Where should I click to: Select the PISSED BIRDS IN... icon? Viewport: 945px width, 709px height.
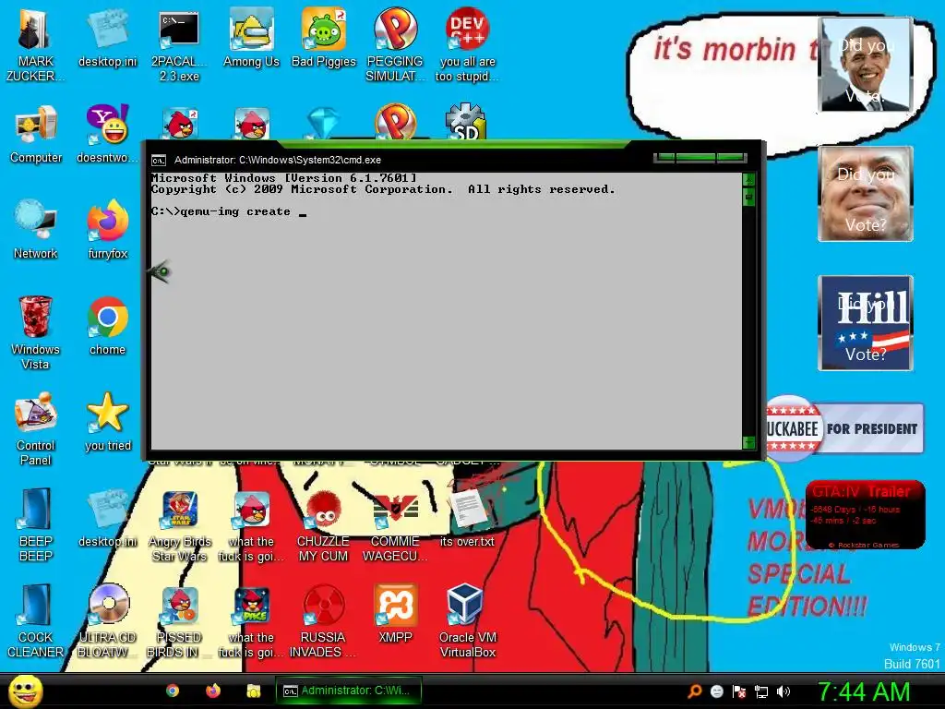(180, 621)
